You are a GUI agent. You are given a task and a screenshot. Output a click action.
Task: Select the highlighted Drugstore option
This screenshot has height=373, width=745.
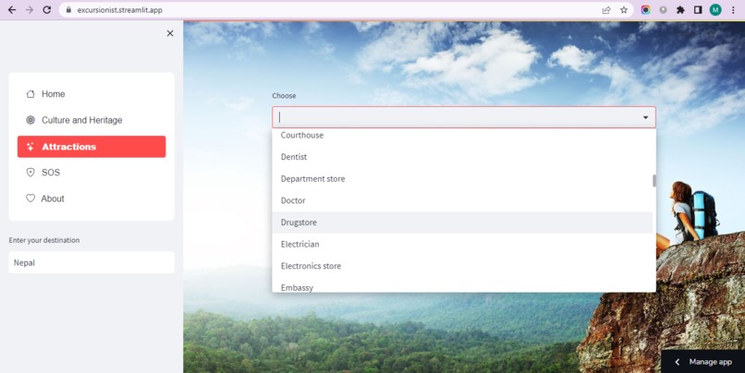point(462,223)
